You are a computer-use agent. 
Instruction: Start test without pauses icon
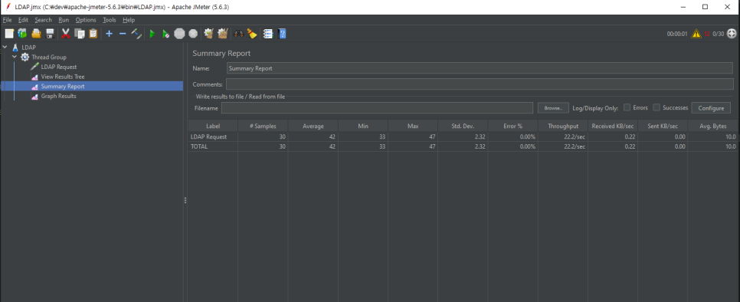(165, 34)
